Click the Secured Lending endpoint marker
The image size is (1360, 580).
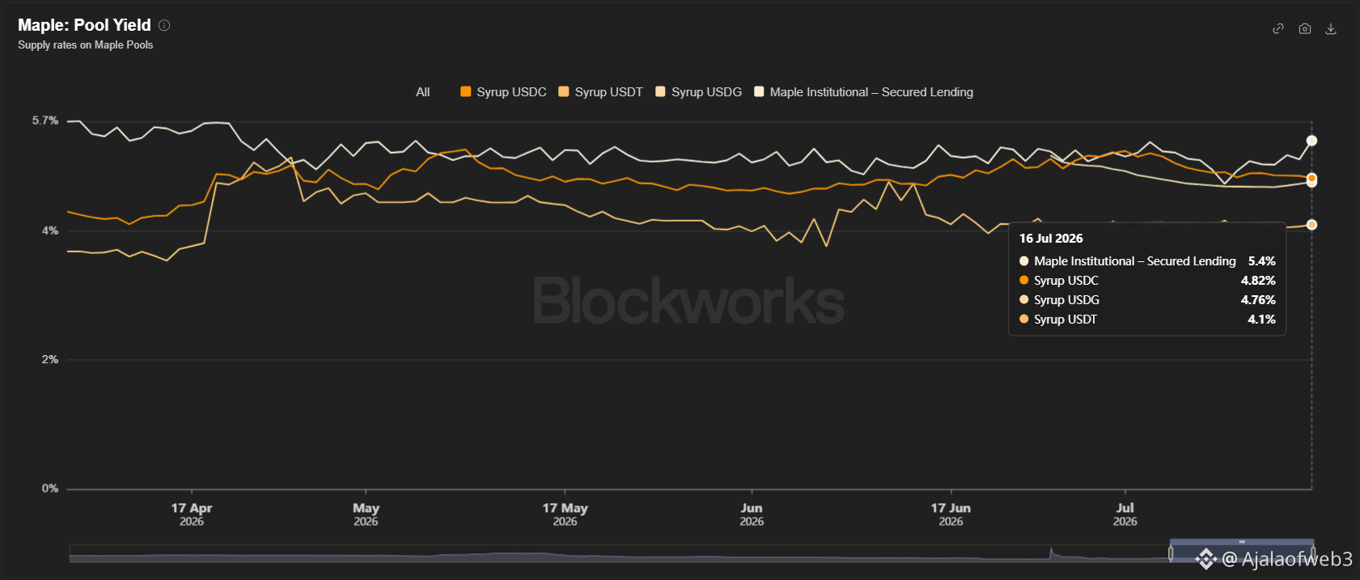[x=1311, y=141]
